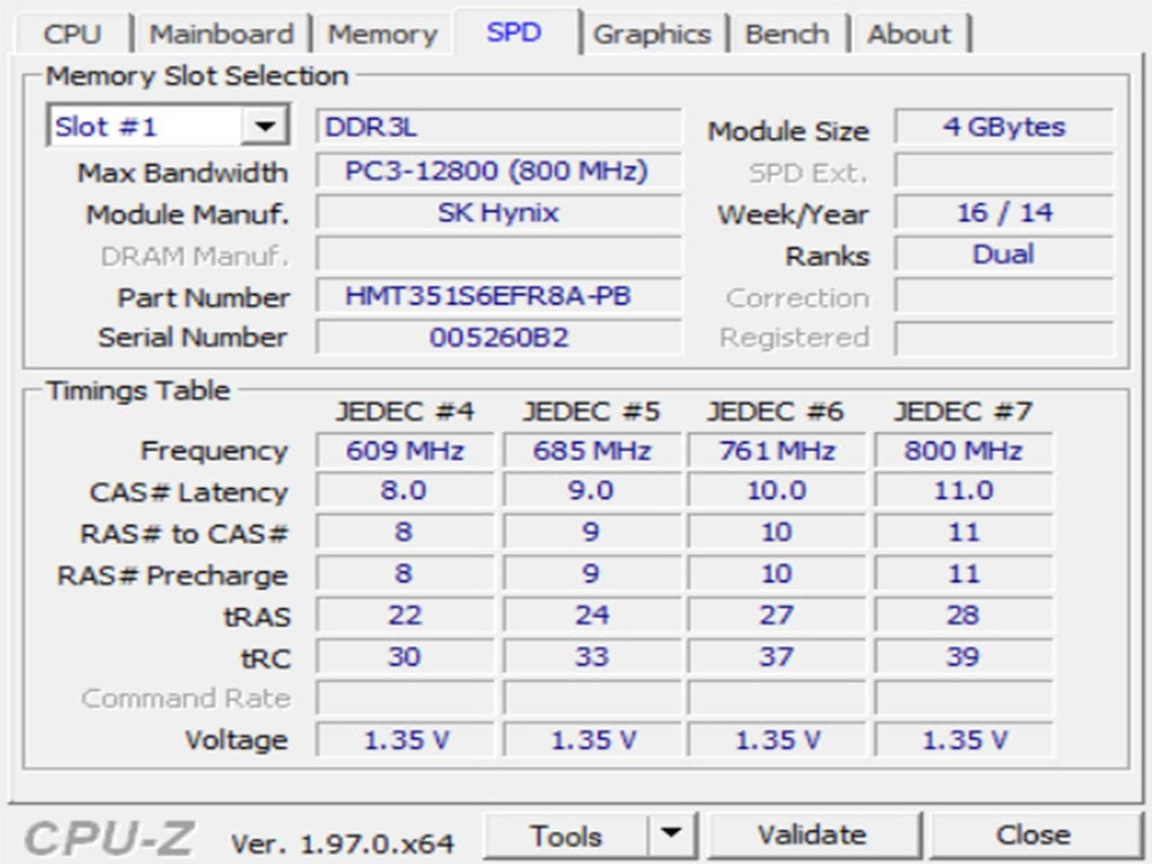Click the JEDEC #7 voltage 1.35 V cell
Viewport: 1152px width, 864px height.
(963, 740)
